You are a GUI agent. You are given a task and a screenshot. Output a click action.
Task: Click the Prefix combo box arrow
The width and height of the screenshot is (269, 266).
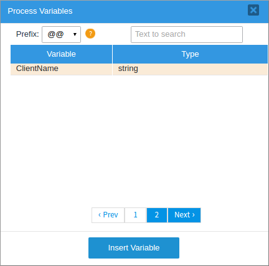(x=75, y=34)
